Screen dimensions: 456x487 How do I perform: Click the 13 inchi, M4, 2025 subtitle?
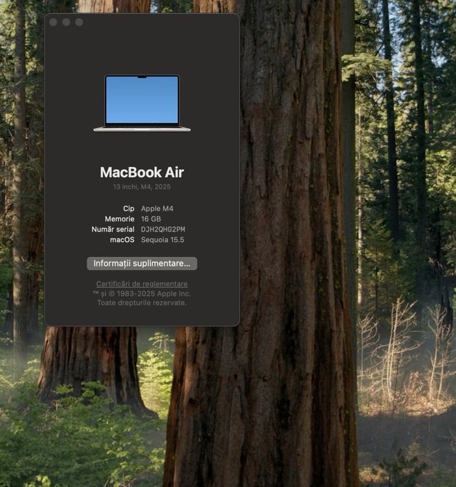click(142, 186)
